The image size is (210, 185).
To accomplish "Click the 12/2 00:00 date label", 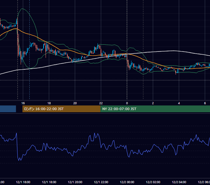I will pyautogui.click(x=127, y=182).
